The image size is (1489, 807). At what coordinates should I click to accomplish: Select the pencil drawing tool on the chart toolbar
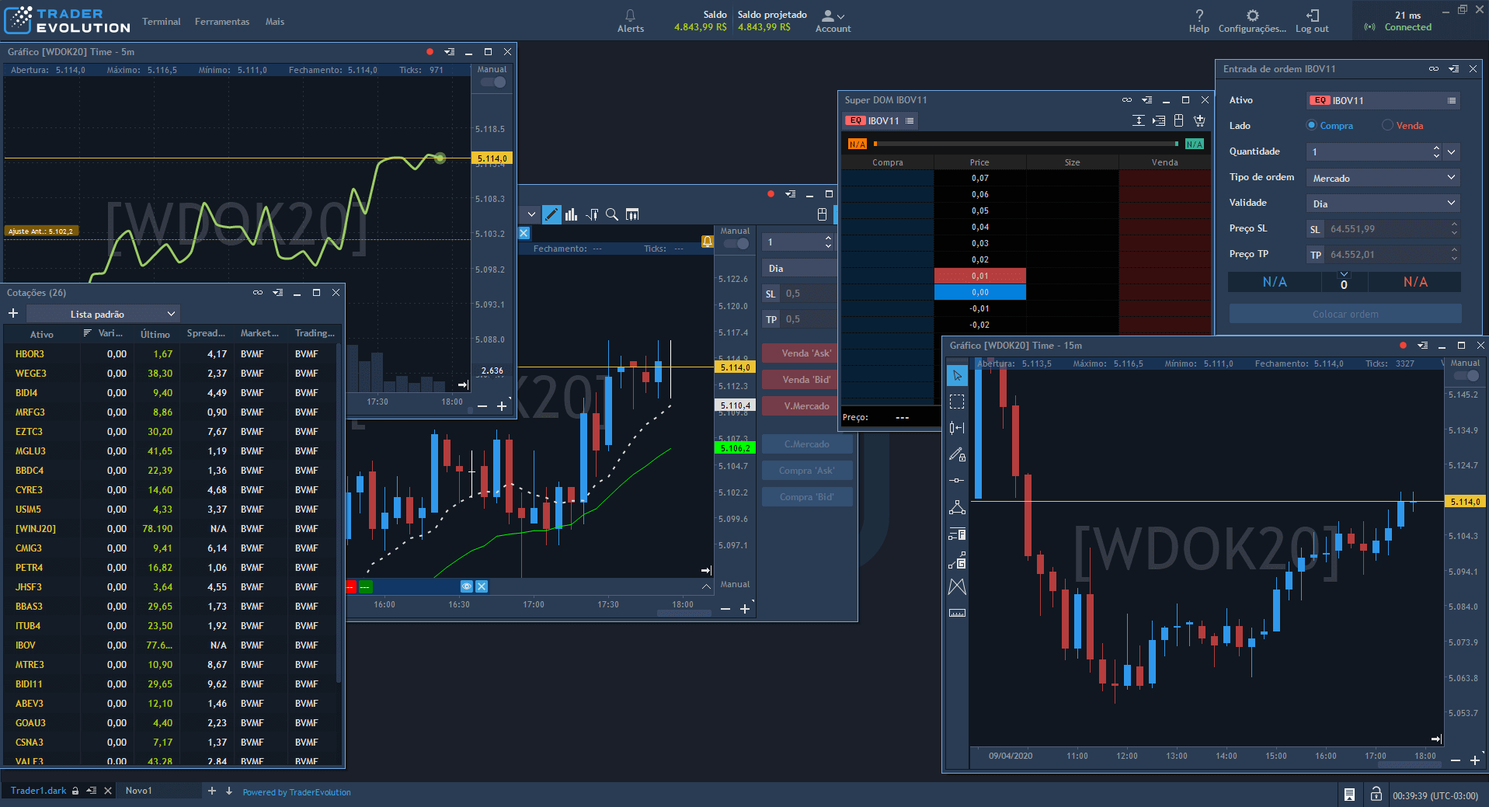551,214
